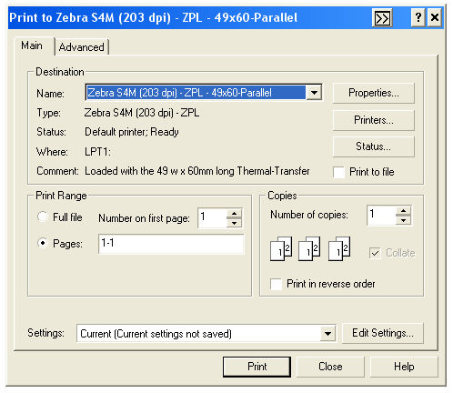Click the middle collate pages icon
453x393 pixels.
click(x=309, y=249)
